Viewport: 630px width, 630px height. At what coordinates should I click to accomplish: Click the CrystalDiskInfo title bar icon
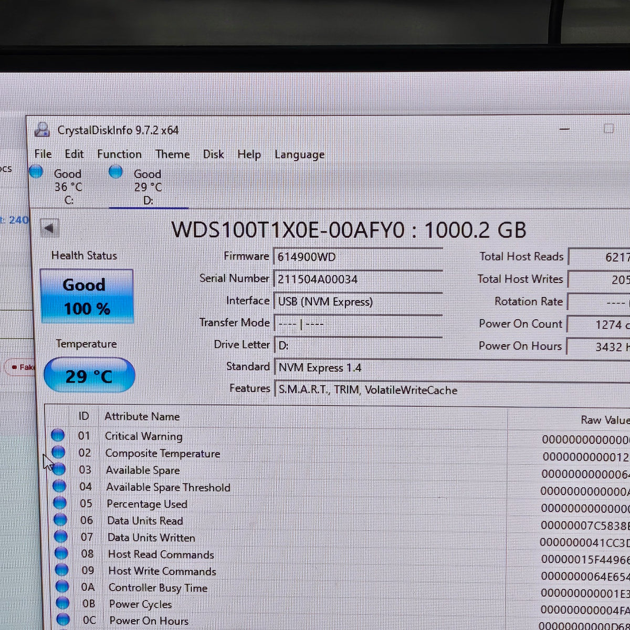click(x=42, y=129)
